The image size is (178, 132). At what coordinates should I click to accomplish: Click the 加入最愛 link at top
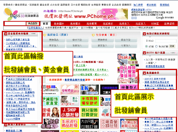[x=138, y=5]
